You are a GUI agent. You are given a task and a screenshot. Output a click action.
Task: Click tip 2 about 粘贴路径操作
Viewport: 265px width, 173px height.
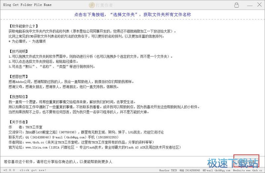43,62
